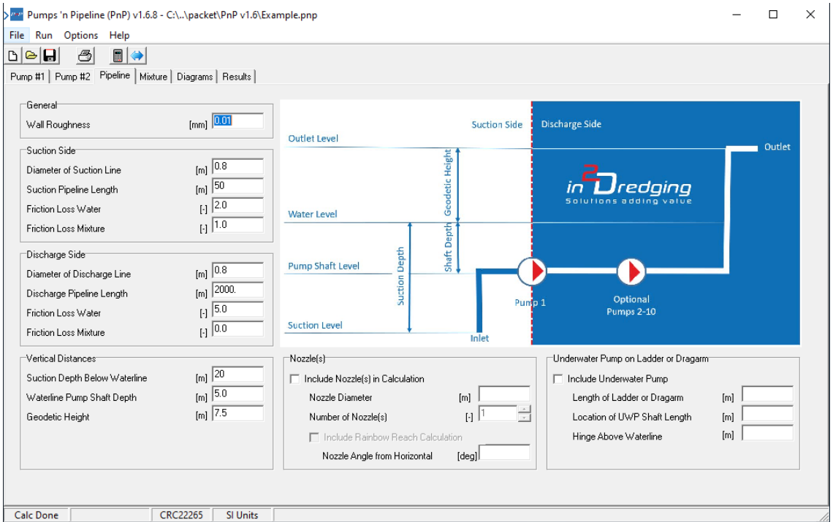
Task: Select the Mixture tab
Action: tap(153, 77)
